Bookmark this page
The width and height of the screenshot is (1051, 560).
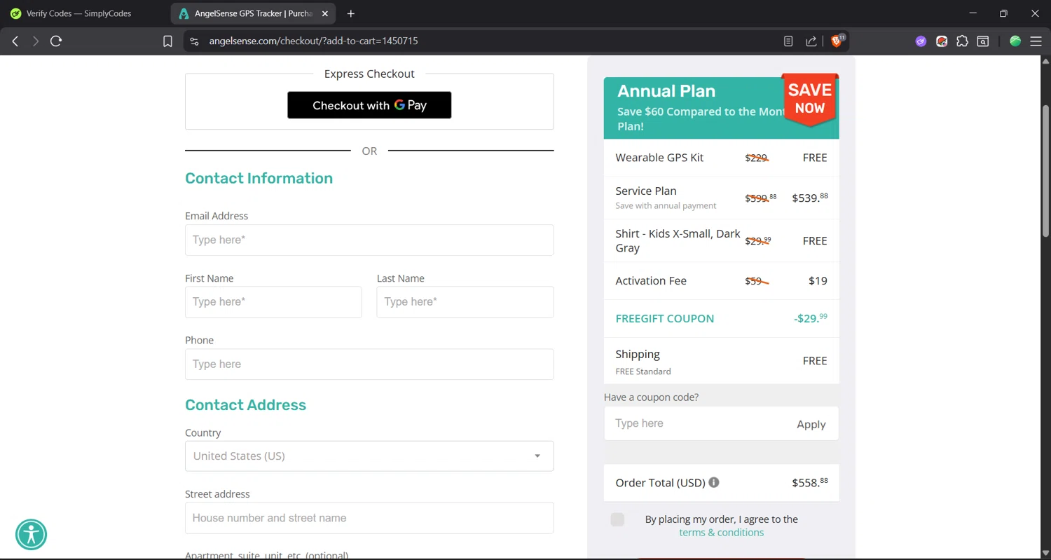tap(167, 41)
